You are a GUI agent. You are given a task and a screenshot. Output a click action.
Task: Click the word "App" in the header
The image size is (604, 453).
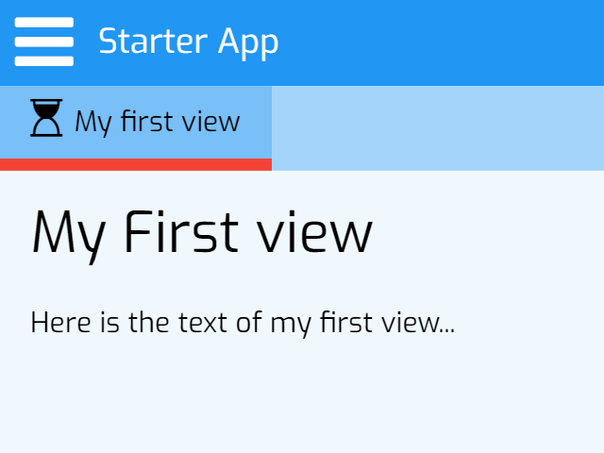[248, 43]
